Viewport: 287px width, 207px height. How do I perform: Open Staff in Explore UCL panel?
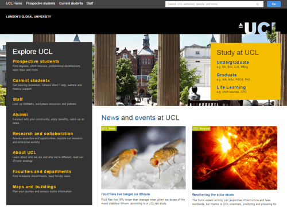[18, 99]
